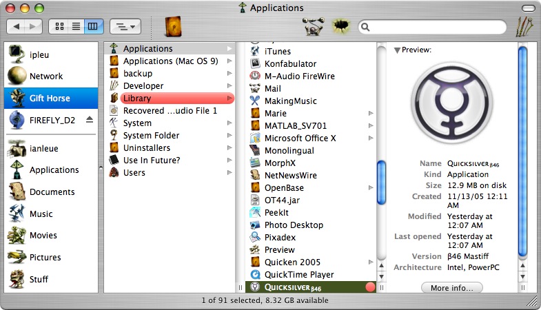This screenshot has height=310, width=541.
Task: Open Pictures in the sidebar
Action: pyautogui.click(x=51, y=257)
